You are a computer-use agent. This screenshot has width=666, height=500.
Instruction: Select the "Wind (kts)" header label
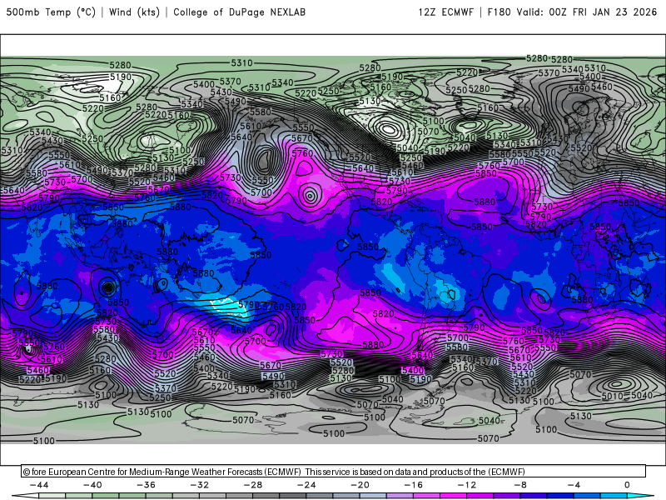134,12
